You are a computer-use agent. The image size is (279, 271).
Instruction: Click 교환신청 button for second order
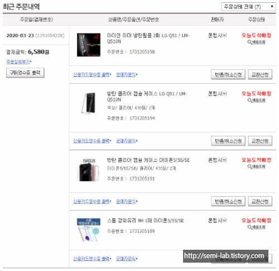[260, 141]
